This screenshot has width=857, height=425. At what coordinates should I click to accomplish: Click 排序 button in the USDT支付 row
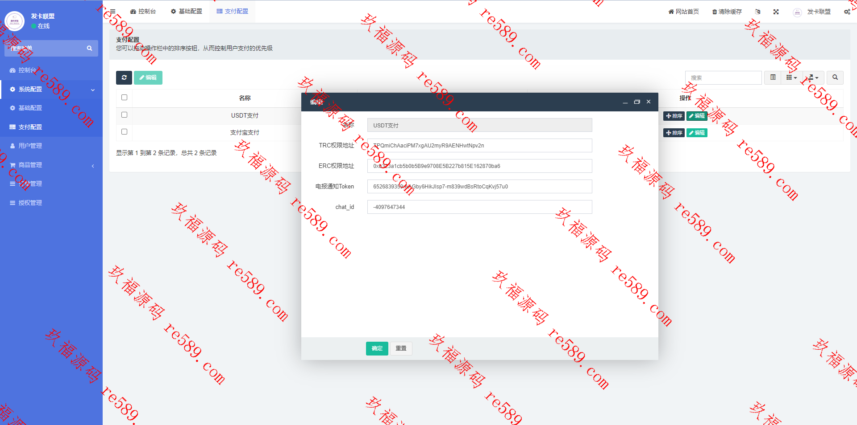point(674,116)
